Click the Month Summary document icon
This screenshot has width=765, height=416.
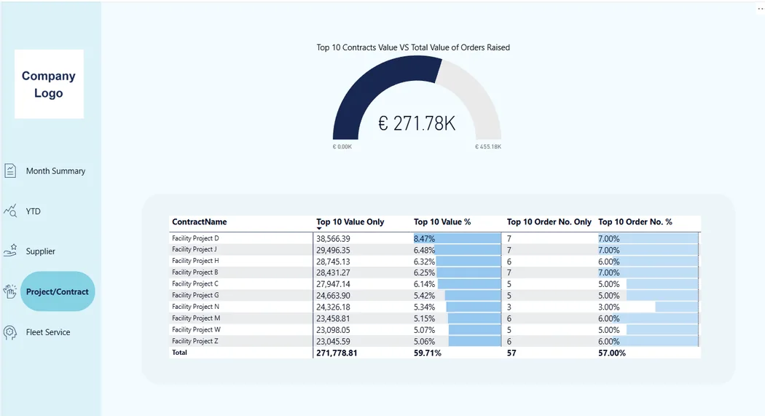(10, 170)
